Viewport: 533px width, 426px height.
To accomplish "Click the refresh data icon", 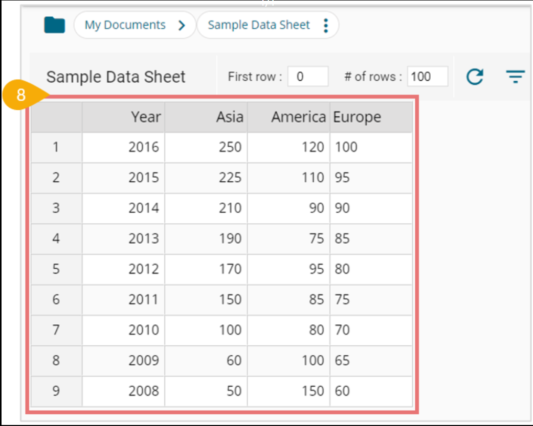I will tap(475, 77).
